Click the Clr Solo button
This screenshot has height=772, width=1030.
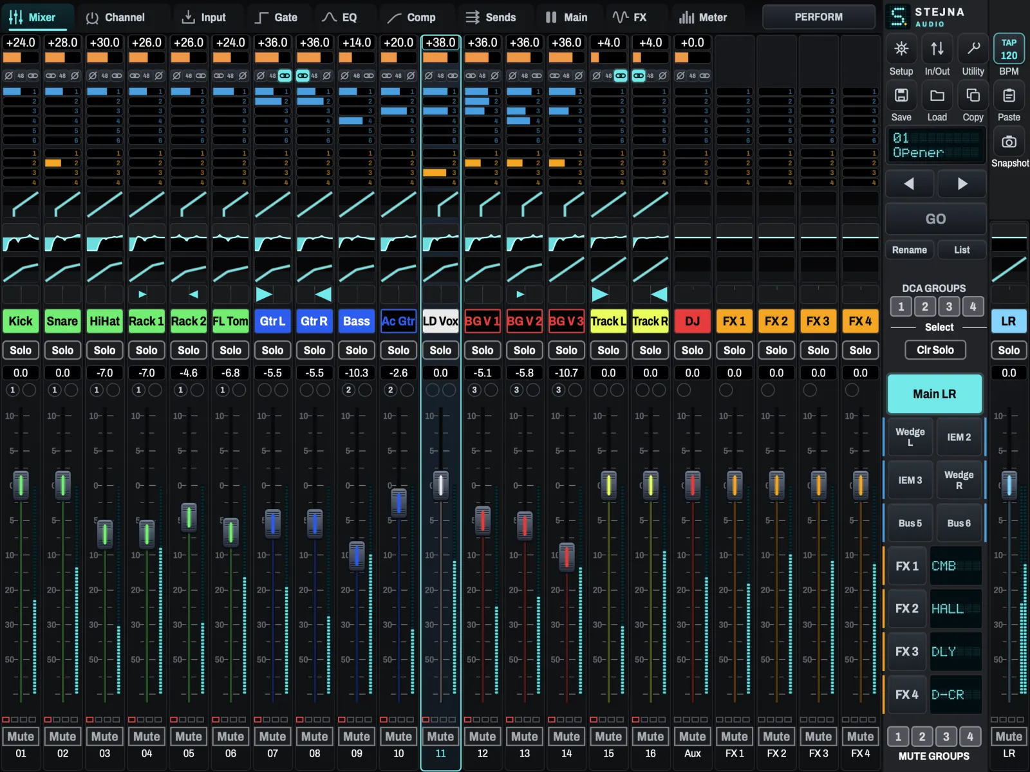pos(935,350)
